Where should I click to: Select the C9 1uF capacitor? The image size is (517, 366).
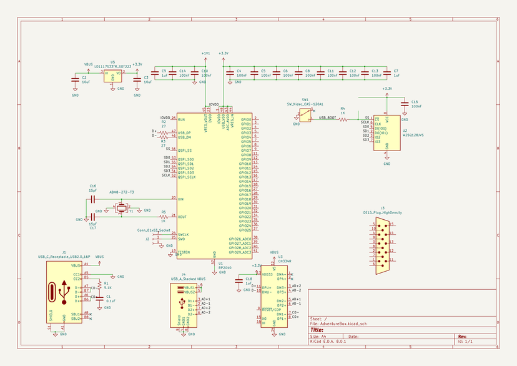(x=155, y=73)
